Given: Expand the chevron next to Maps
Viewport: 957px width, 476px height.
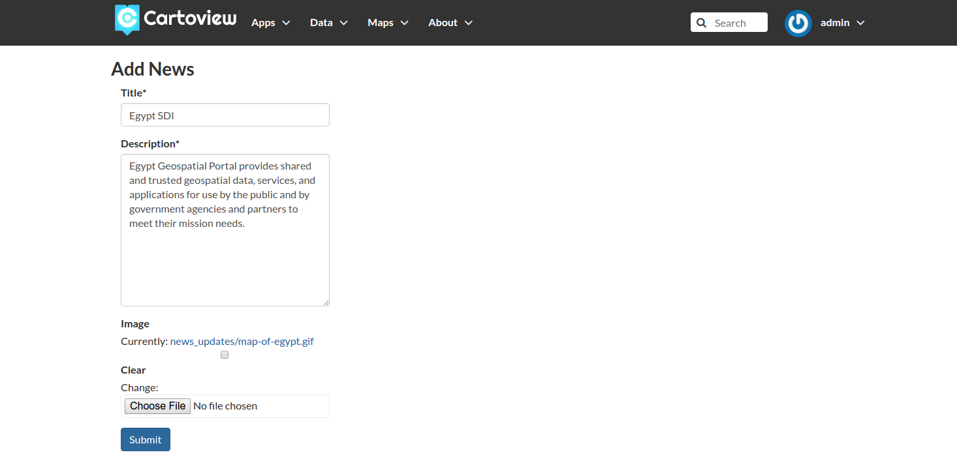Looking at the screenshot, I should 404,23.
